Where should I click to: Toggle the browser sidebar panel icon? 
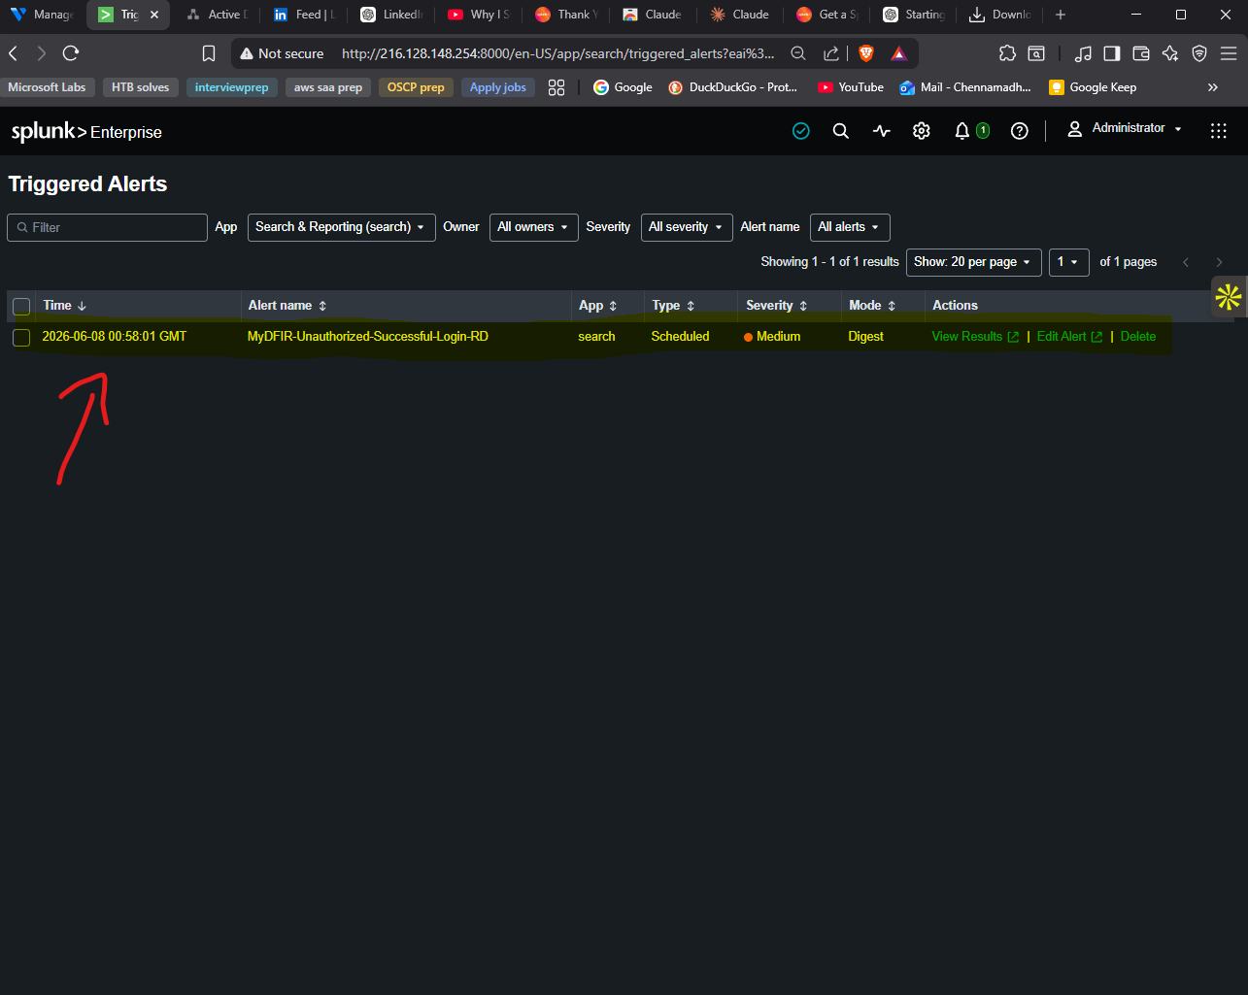click(x=1112, y=53)
